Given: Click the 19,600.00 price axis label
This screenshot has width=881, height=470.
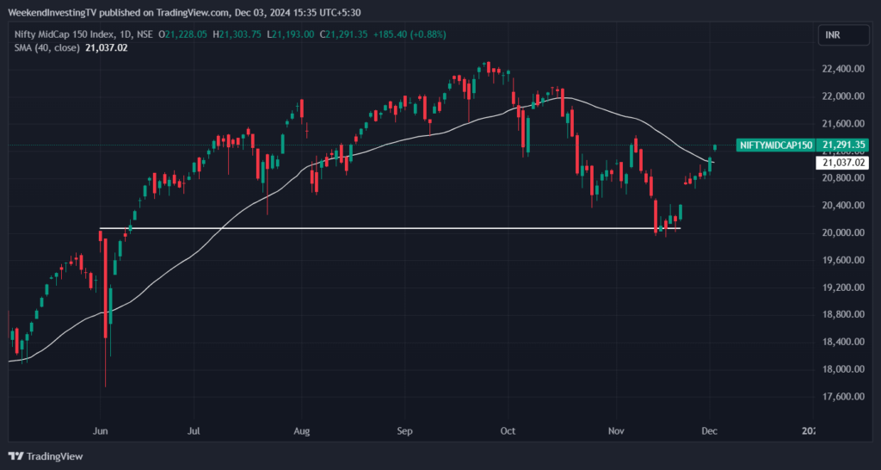Looking at the screenshot, I should pos(843,260).
